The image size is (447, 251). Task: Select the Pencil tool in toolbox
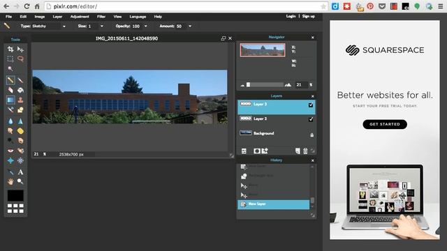click(10, 80)
